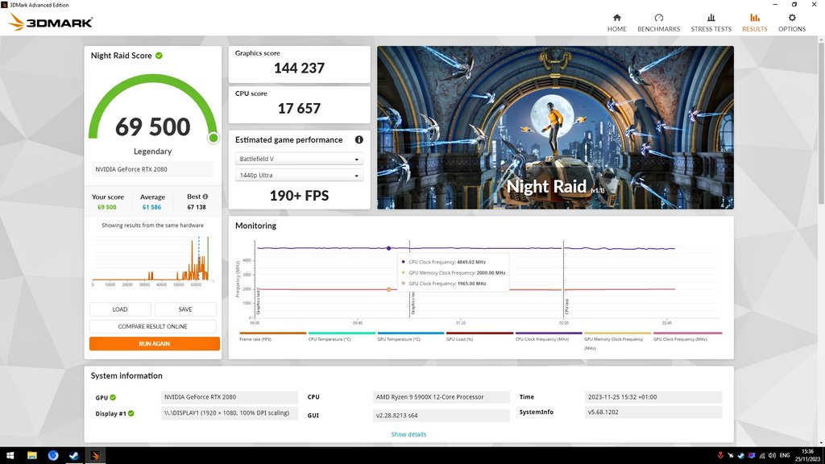Click the network signal tray icon
Viewport: 825px width, 464px height.
[x=762, y=456]
